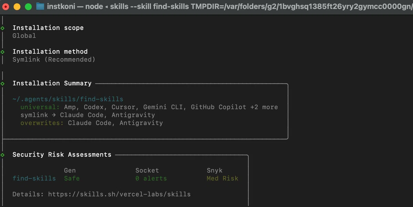
Task: Click the blue folder icon in title bar
Action: [x=40, y=7]
